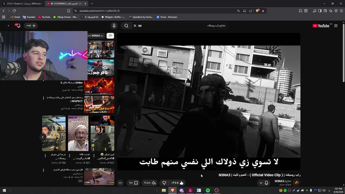
Task: Open the 5:00 recommended video thumbnail
Action: click(x=99, y=176)
